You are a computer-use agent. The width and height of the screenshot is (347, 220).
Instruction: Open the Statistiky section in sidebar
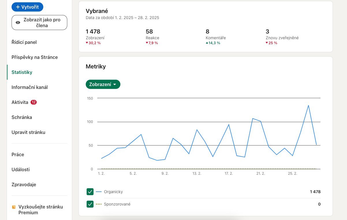(22, 72)
